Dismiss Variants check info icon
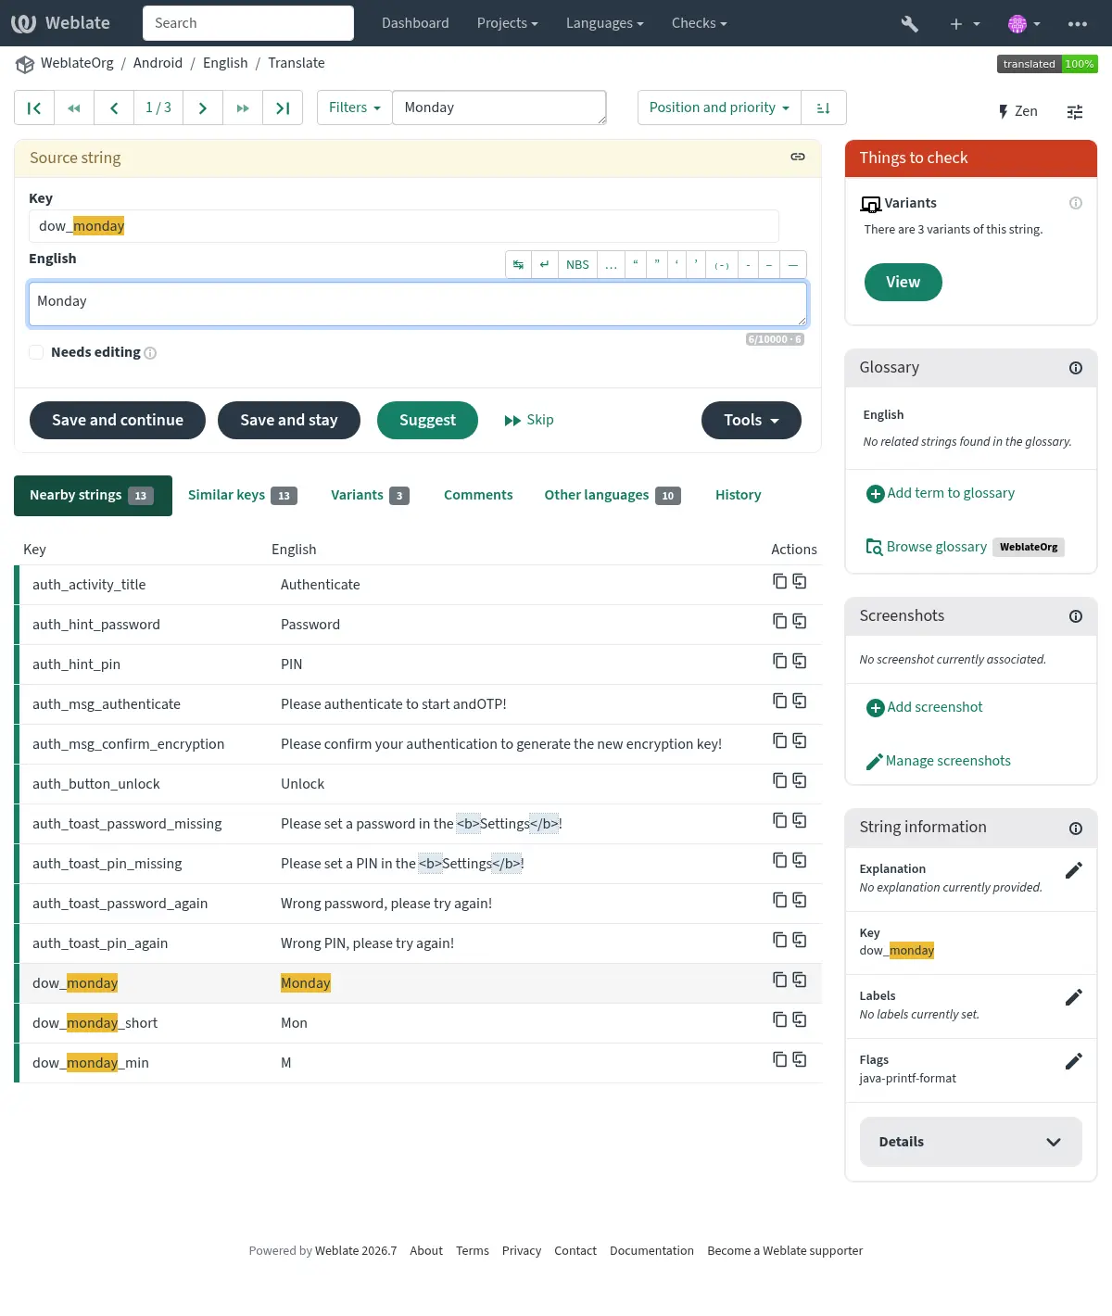 1076,203
